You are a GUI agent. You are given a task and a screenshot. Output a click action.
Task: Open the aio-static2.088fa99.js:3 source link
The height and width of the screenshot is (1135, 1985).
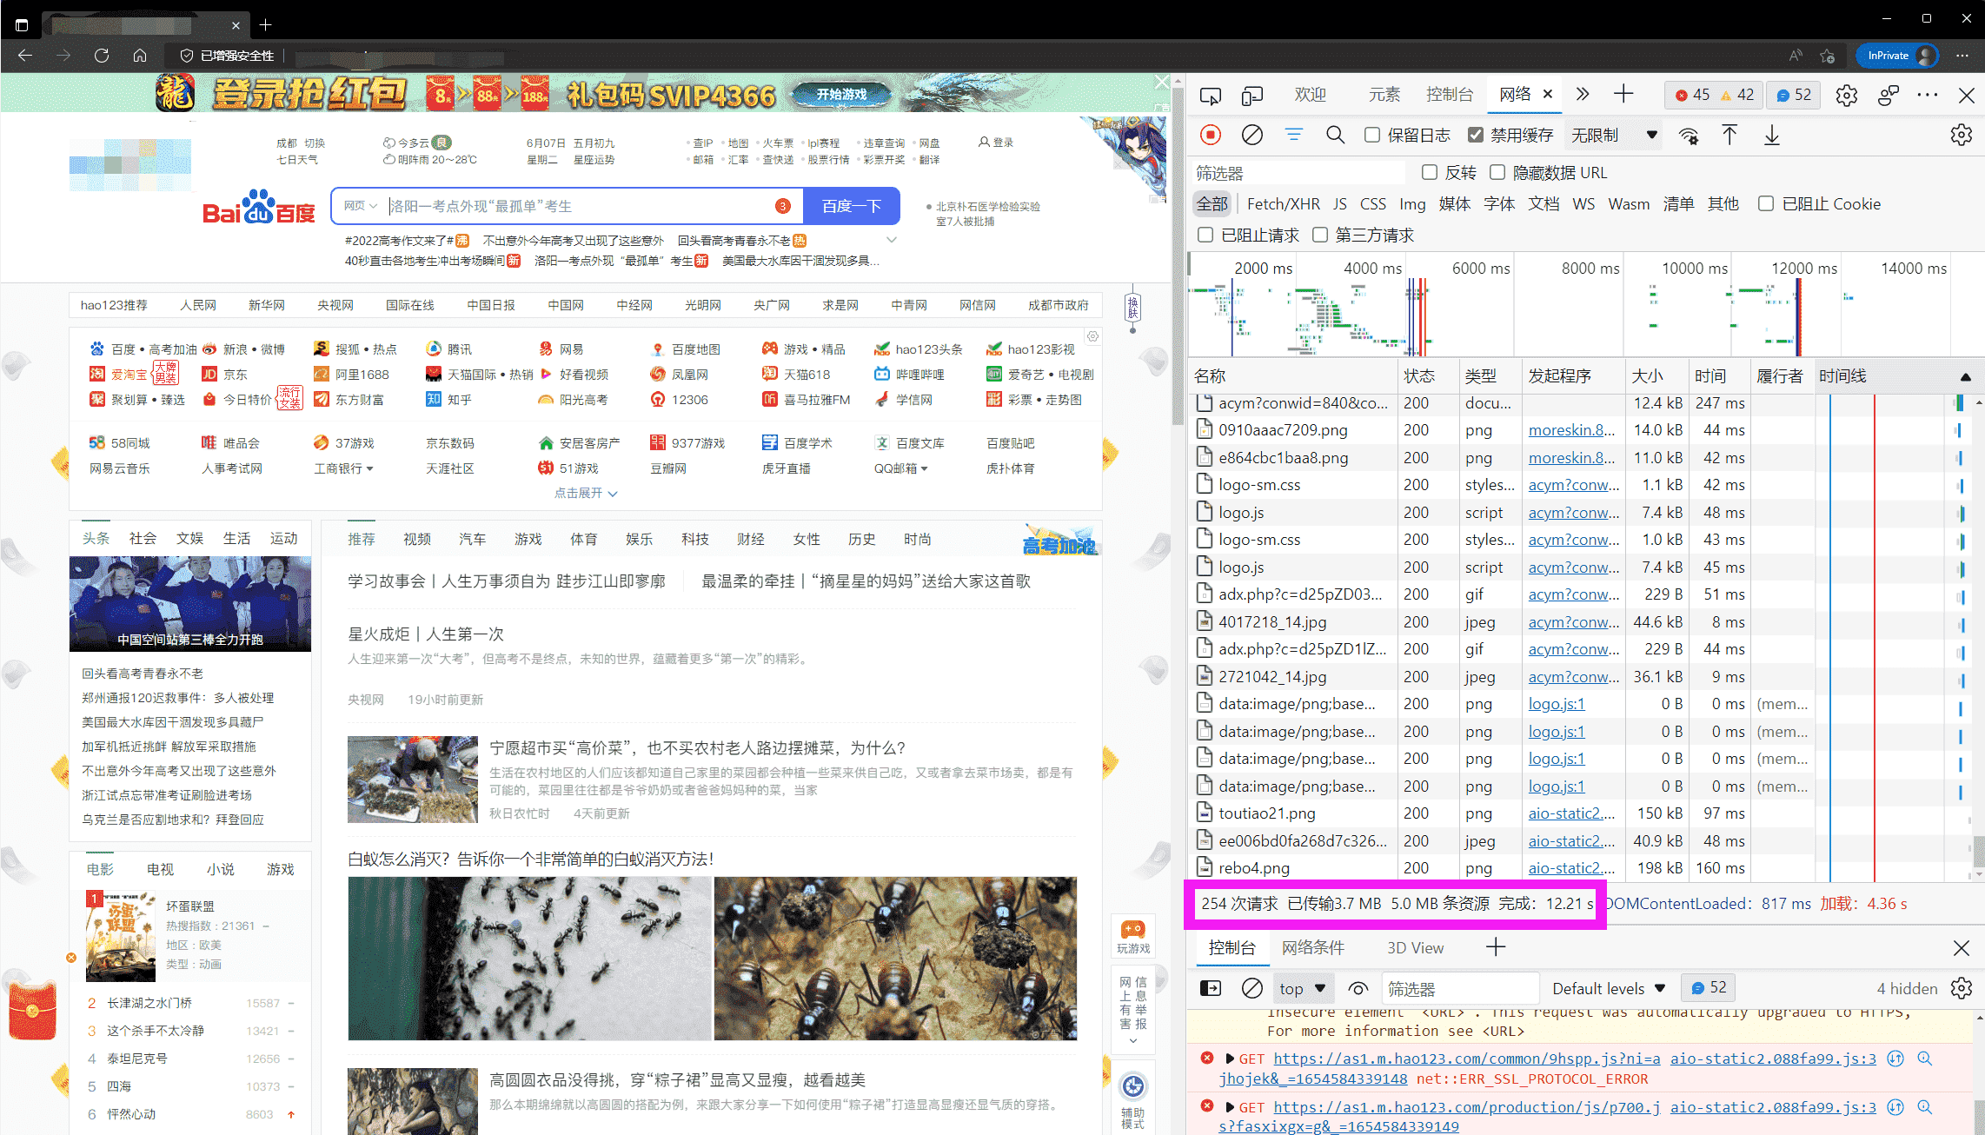point(1774,1059)
